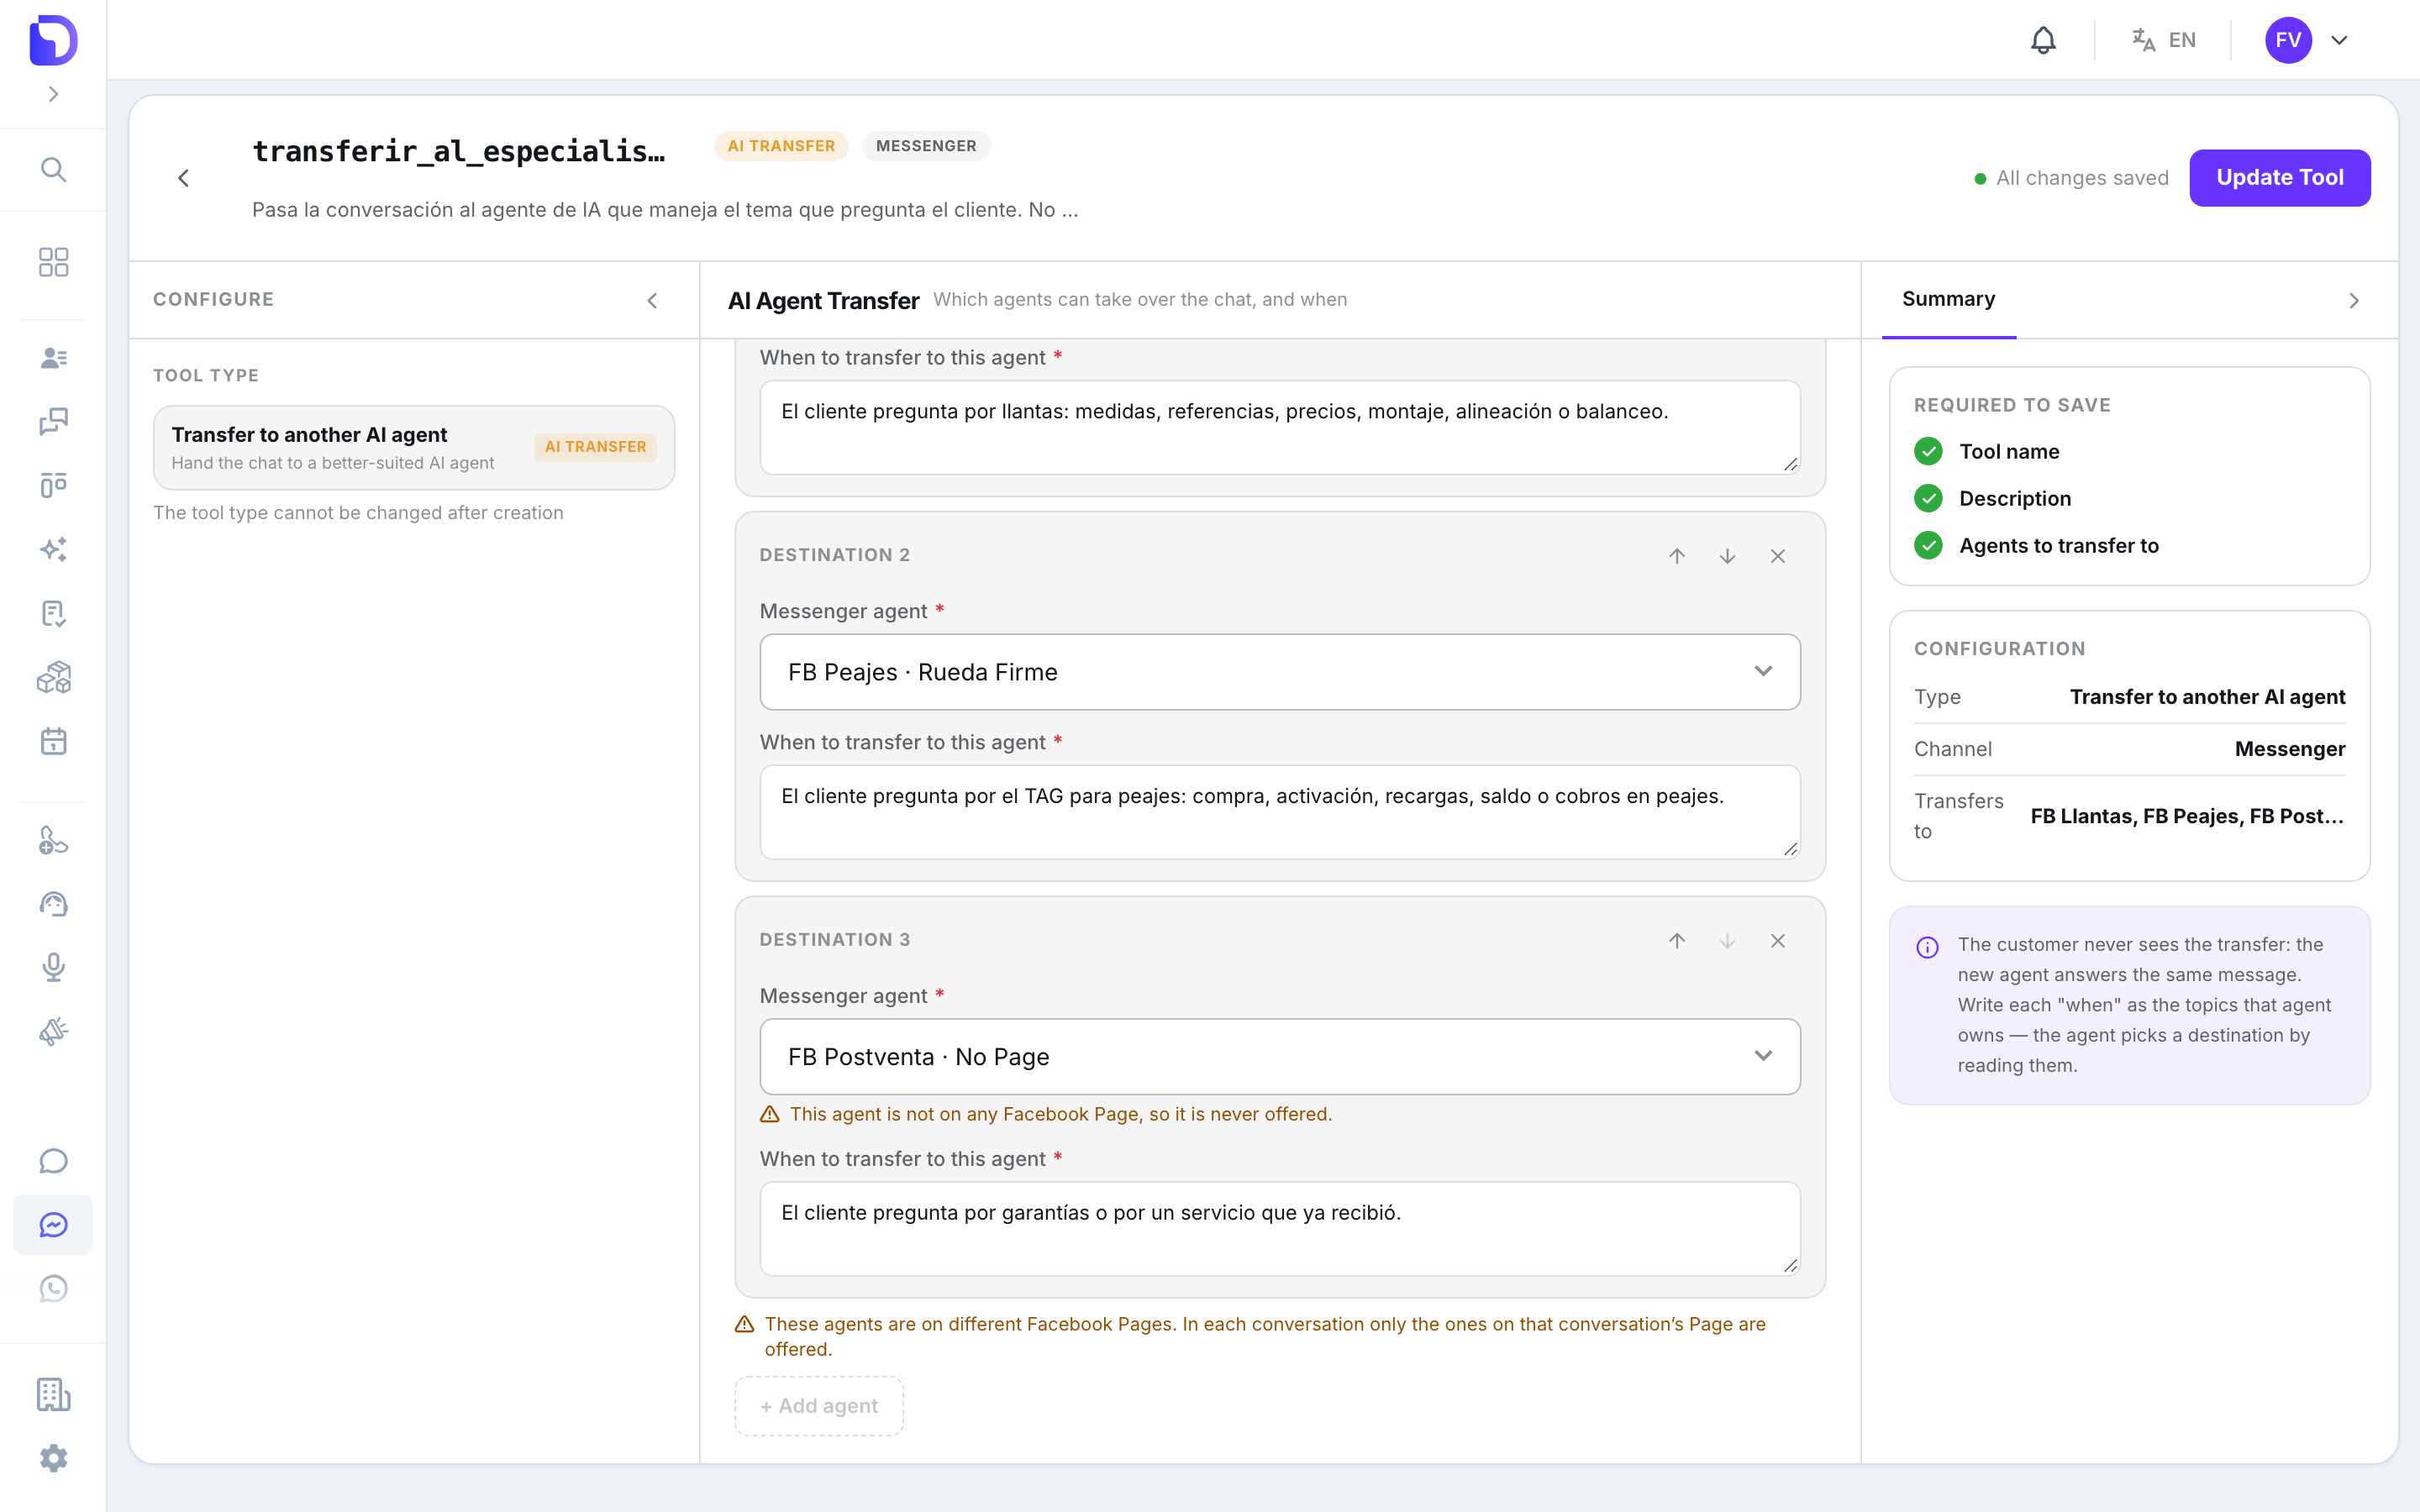Click the AI TRANSFER header badge
Screen dimensions: 2420x1512
pyautogui.click(x=781, y=146)
